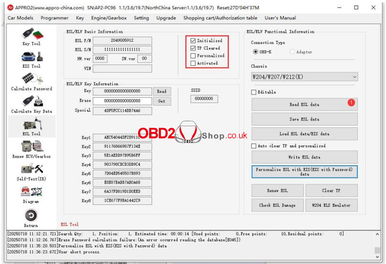Viewport: 386px width, 264px height.
Task: Click the HW. ver field
Action: (100, 59)
